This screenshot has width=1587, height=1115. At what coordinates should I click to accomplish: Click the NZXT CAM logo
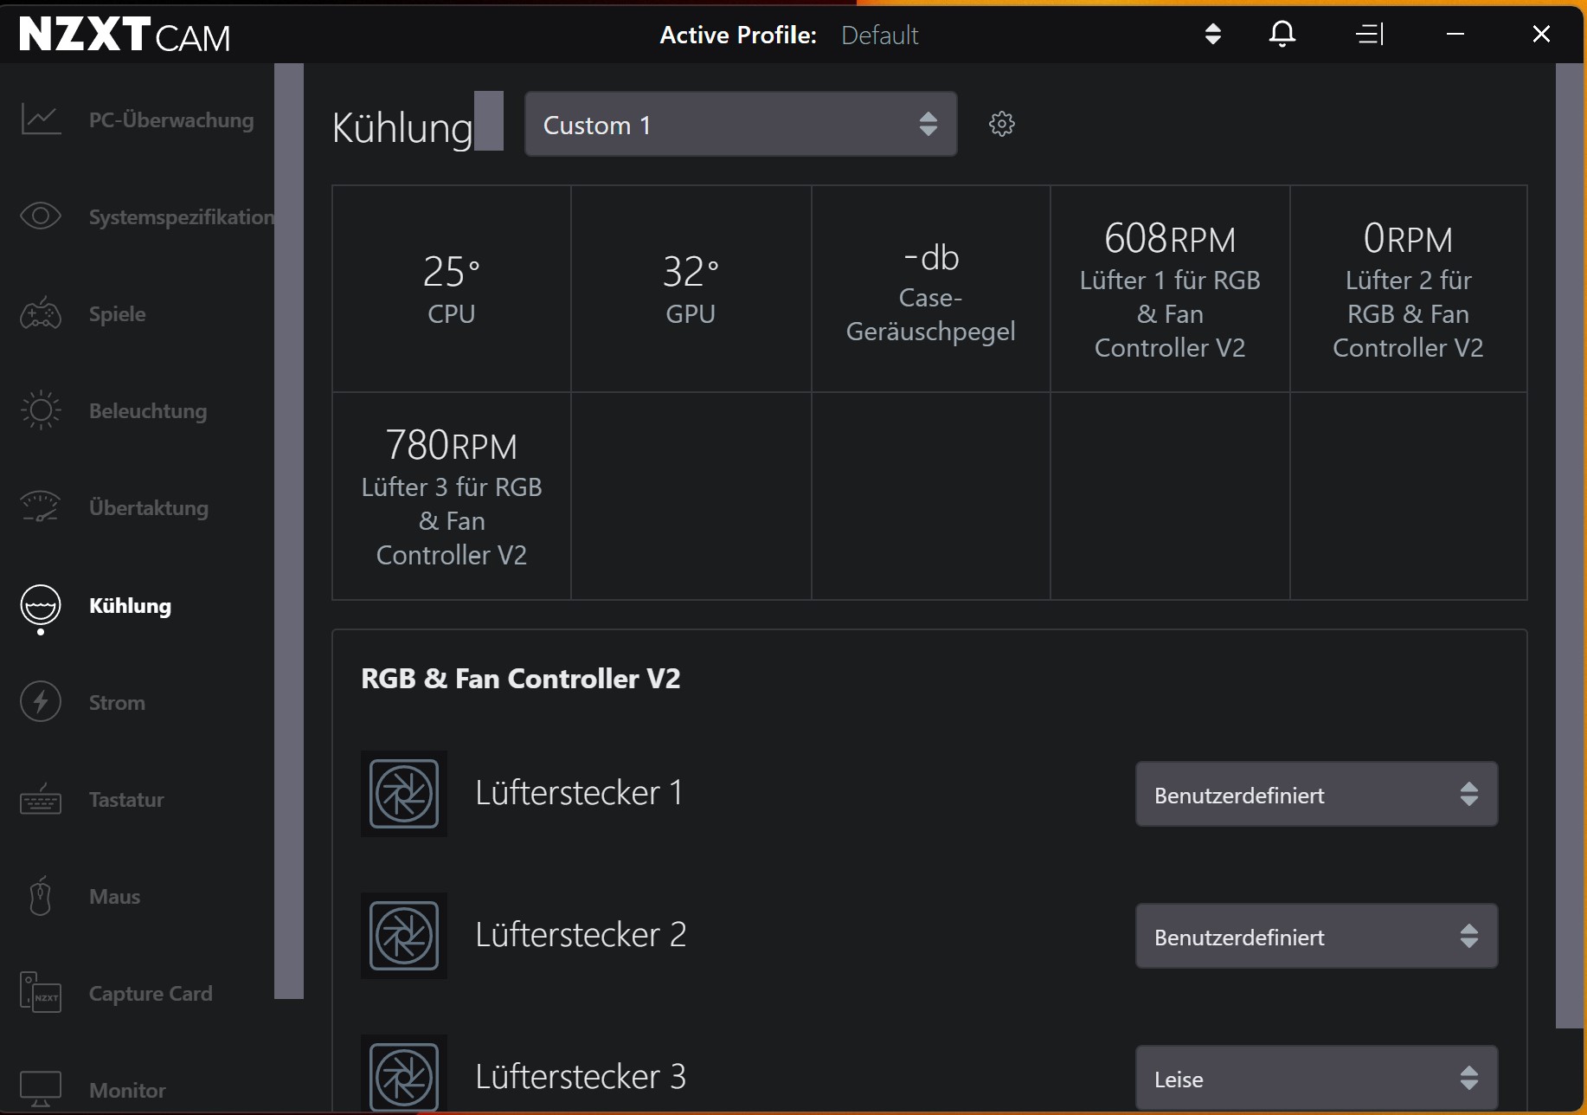coord(125,35)
